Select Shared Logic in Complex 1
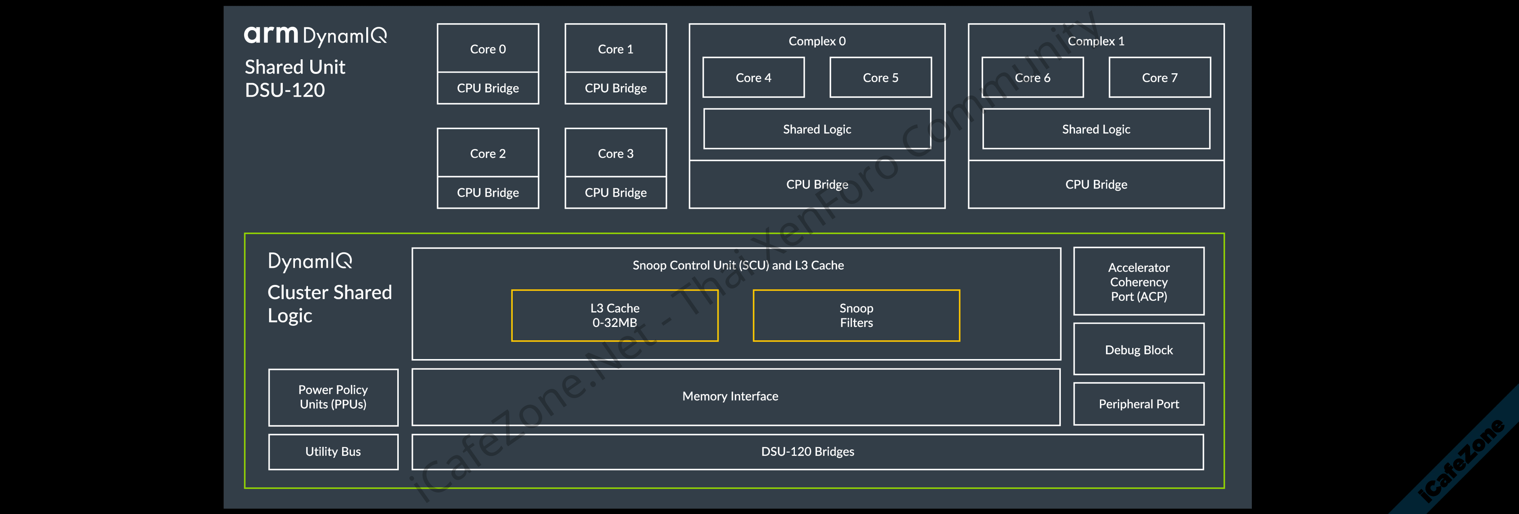This screenshot has width=1519, height=514. pos(1096,129)
